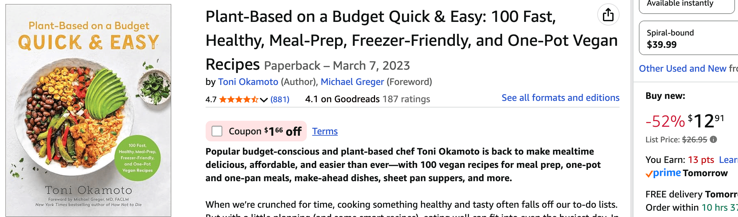Open Toni Okamoto author link
The height and width of the screenshot is (217, 738).
coord(248,82)
